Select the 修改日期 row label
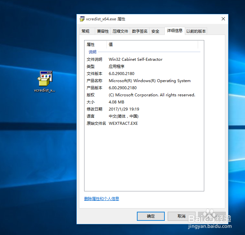 tap(95, 109)
